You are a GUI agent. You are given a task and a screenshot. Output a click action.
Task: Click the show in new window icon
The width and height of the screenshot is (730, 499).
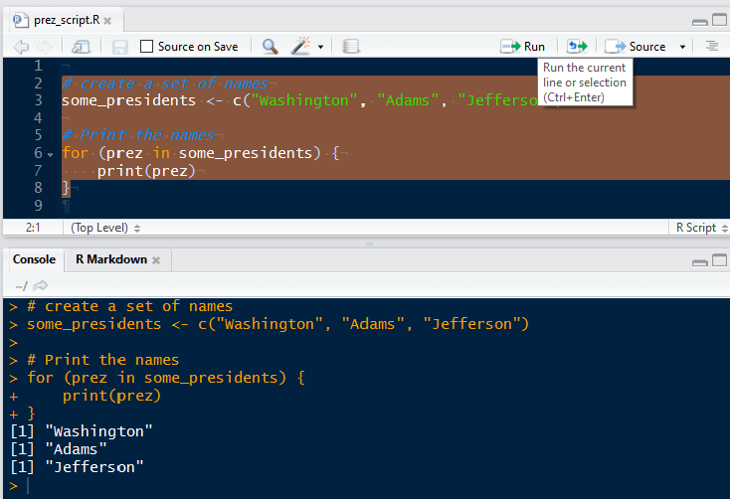(x=82, y=47)
